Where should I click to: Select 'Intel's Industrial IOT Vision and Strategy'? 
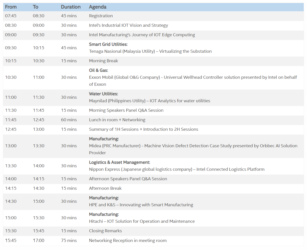point(128,25)
